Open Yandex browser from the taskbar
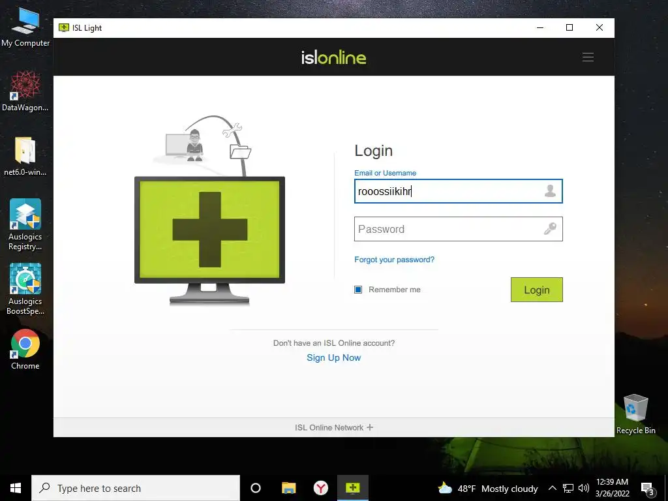The width and height of the screenshot is (668, 501). click(321, 488)
